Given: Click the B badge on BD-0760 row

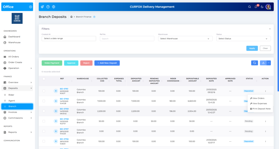Looking at the screenshot, I should (56, 101).
